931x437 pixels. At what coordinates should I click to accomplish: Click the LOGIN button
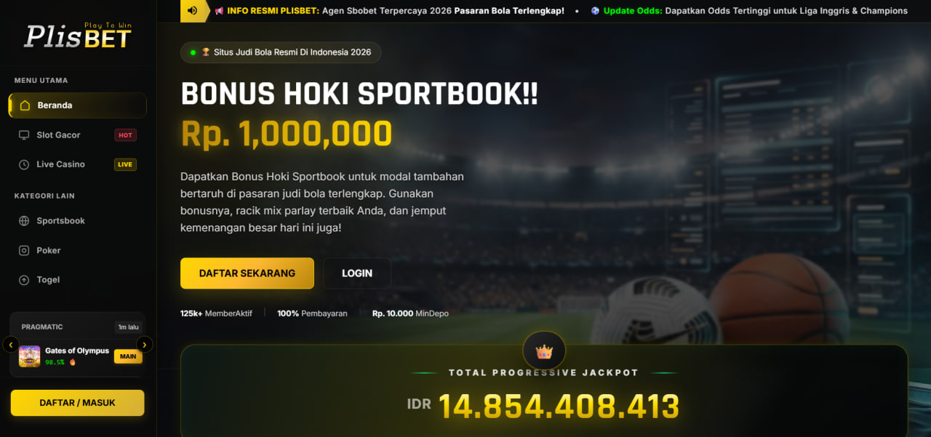pyautogui.click(x=357, y=273)
